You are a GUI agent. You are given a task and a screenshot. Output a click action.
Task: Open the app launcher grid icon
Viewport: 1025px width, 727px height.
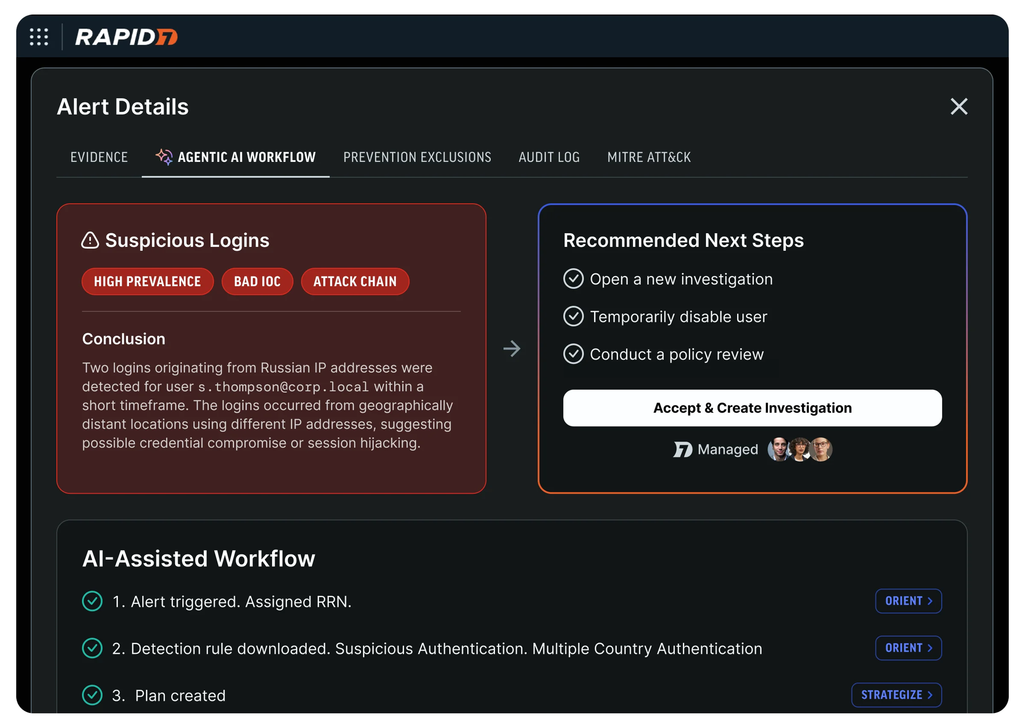click(x=39, y=37)
